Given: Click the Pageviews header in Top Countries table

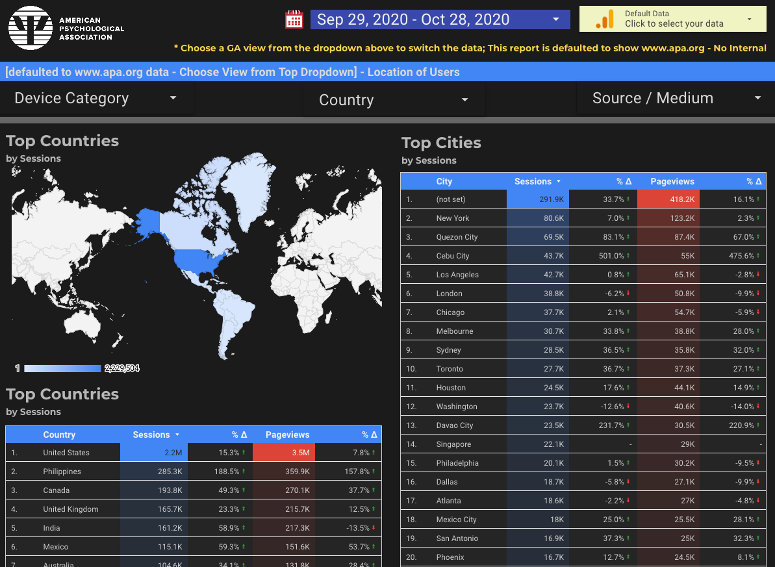Looking at the screenshot, I should click(x=287, y=435).
